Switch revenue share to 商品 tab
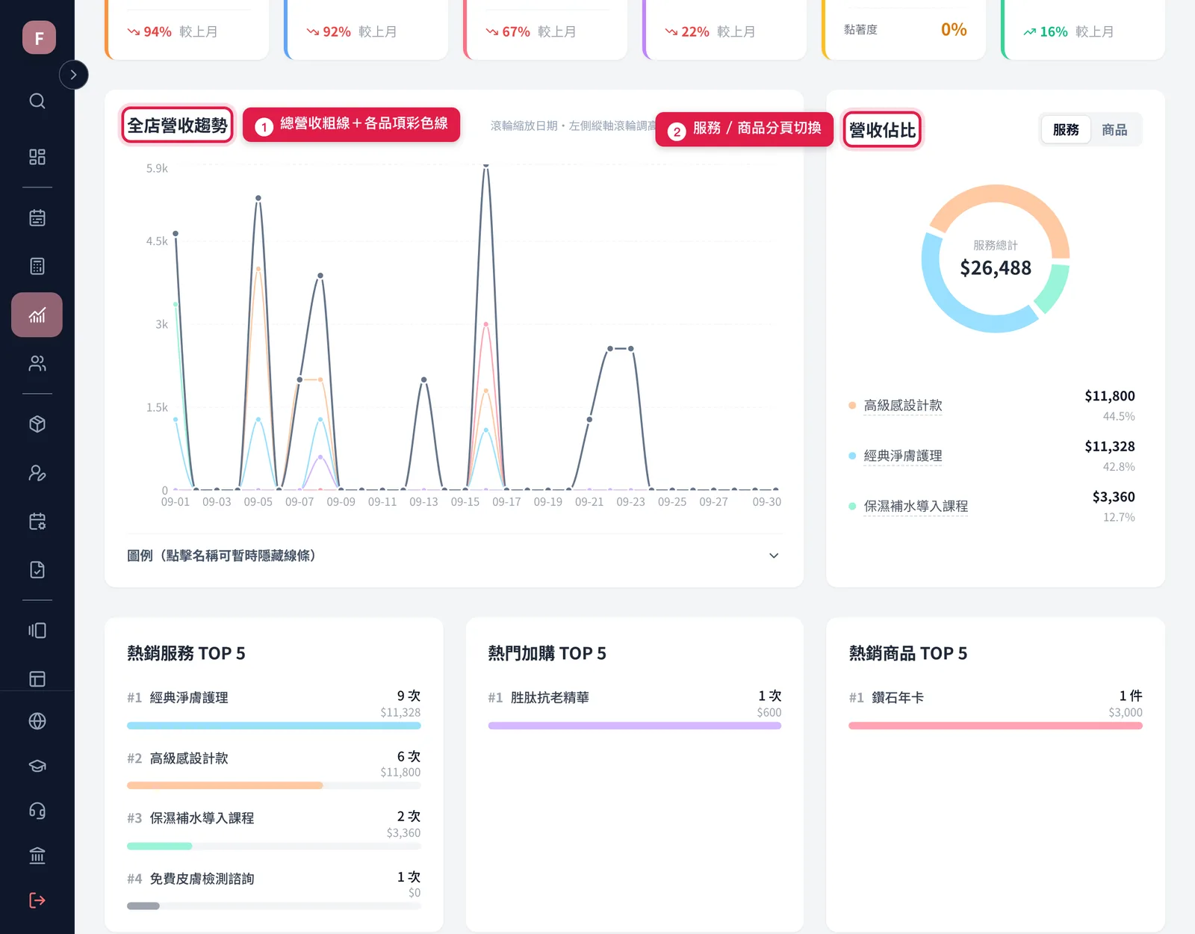The width and height of the screenshot is (1195, 934). point(1114,130)
